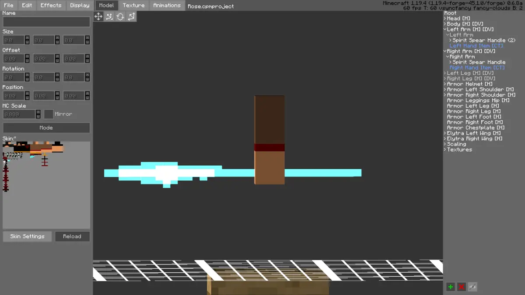
Task: Select the Root tree item
Action: click(x=450, y=13)
